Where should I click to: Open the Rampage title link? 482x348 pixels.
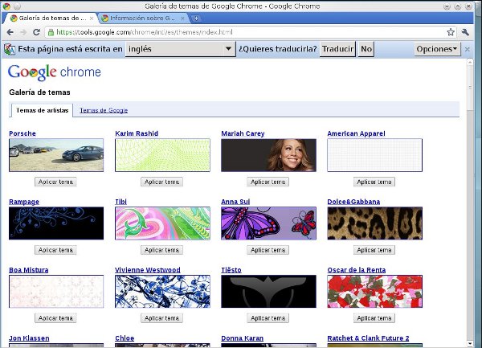tap(24, 202)
